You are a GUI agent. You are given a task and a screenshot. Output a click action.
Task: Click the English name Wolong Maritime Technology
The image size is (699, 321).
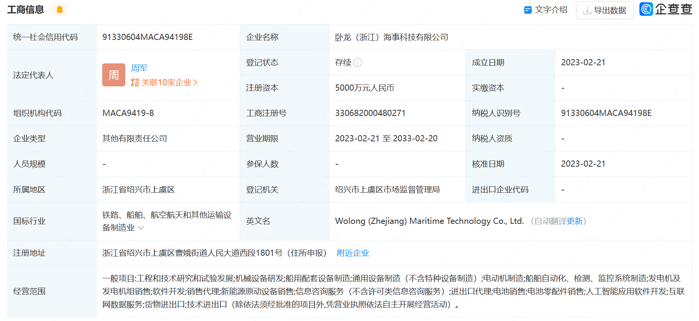tap(429, 221)
